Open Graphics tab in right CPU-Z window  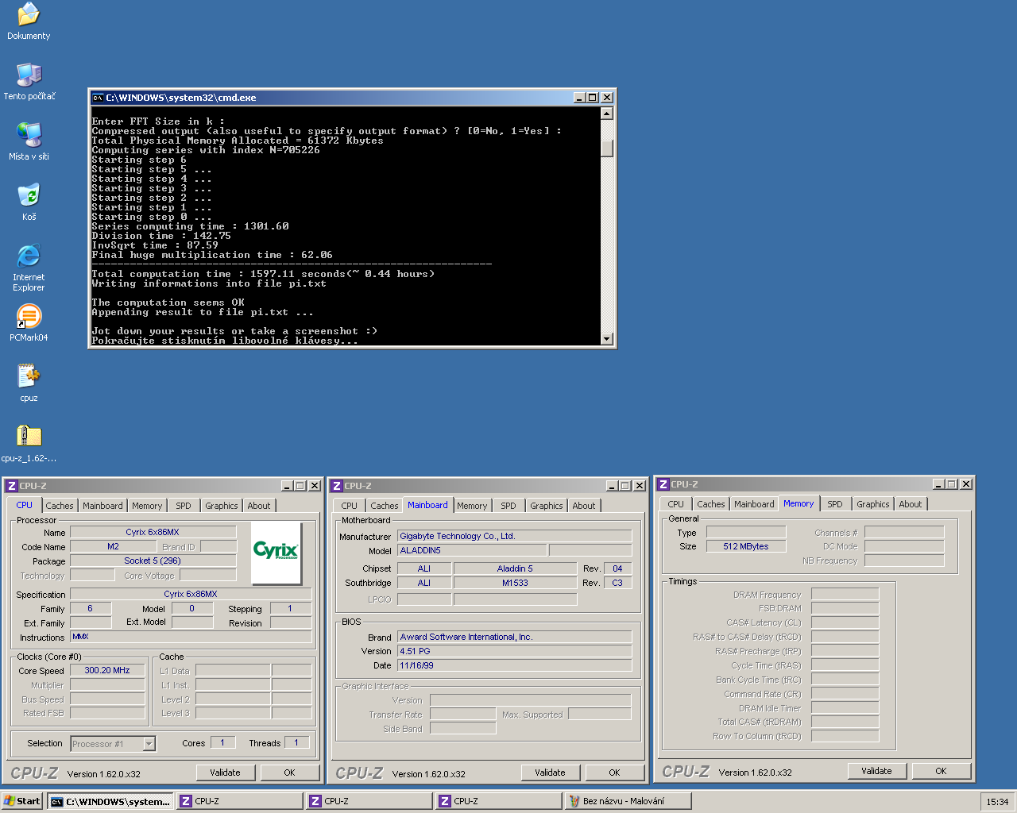[873, 504]
